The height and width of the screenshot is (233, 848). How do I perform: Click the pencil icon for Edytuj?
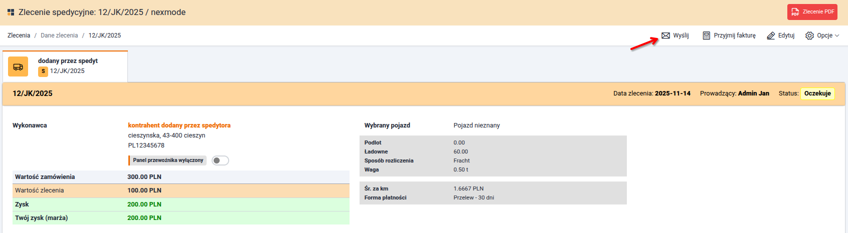(771, 35)
